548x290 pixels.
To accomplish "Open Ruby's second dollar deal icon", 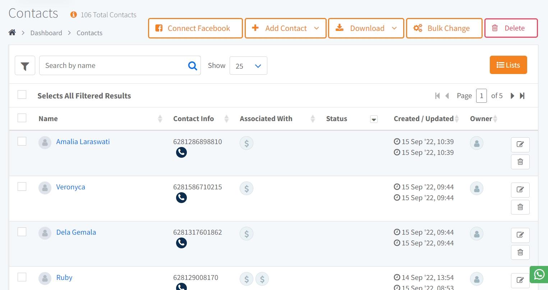I will [262, 279].
